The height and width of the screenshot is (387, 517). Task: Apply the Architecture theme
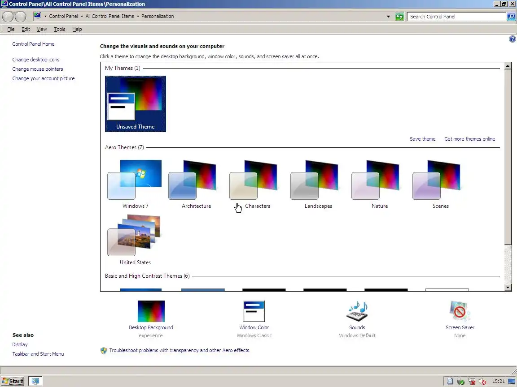(196, 184)
